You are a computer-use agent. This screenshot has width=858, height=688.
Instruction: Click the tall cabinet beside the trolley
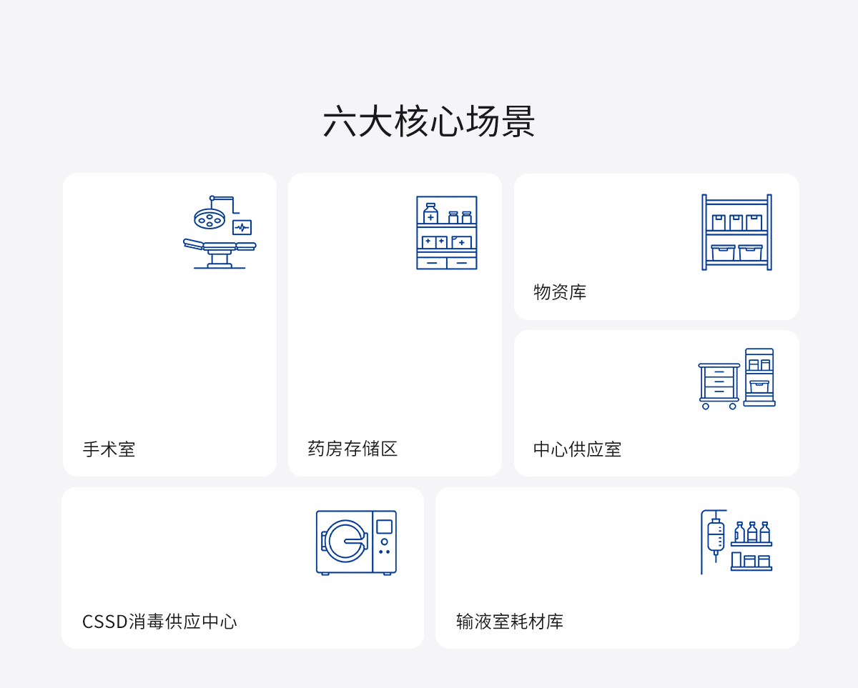click(759, 377)
